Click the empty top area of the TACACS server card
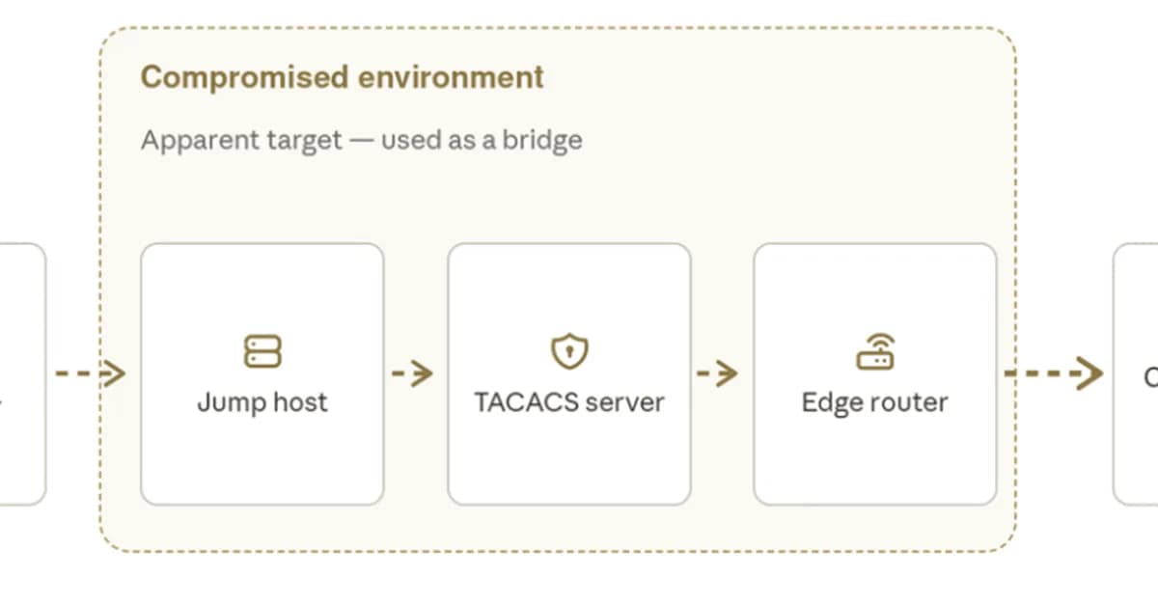Screen dimensions: 1158x606 (x=569, y=287)
